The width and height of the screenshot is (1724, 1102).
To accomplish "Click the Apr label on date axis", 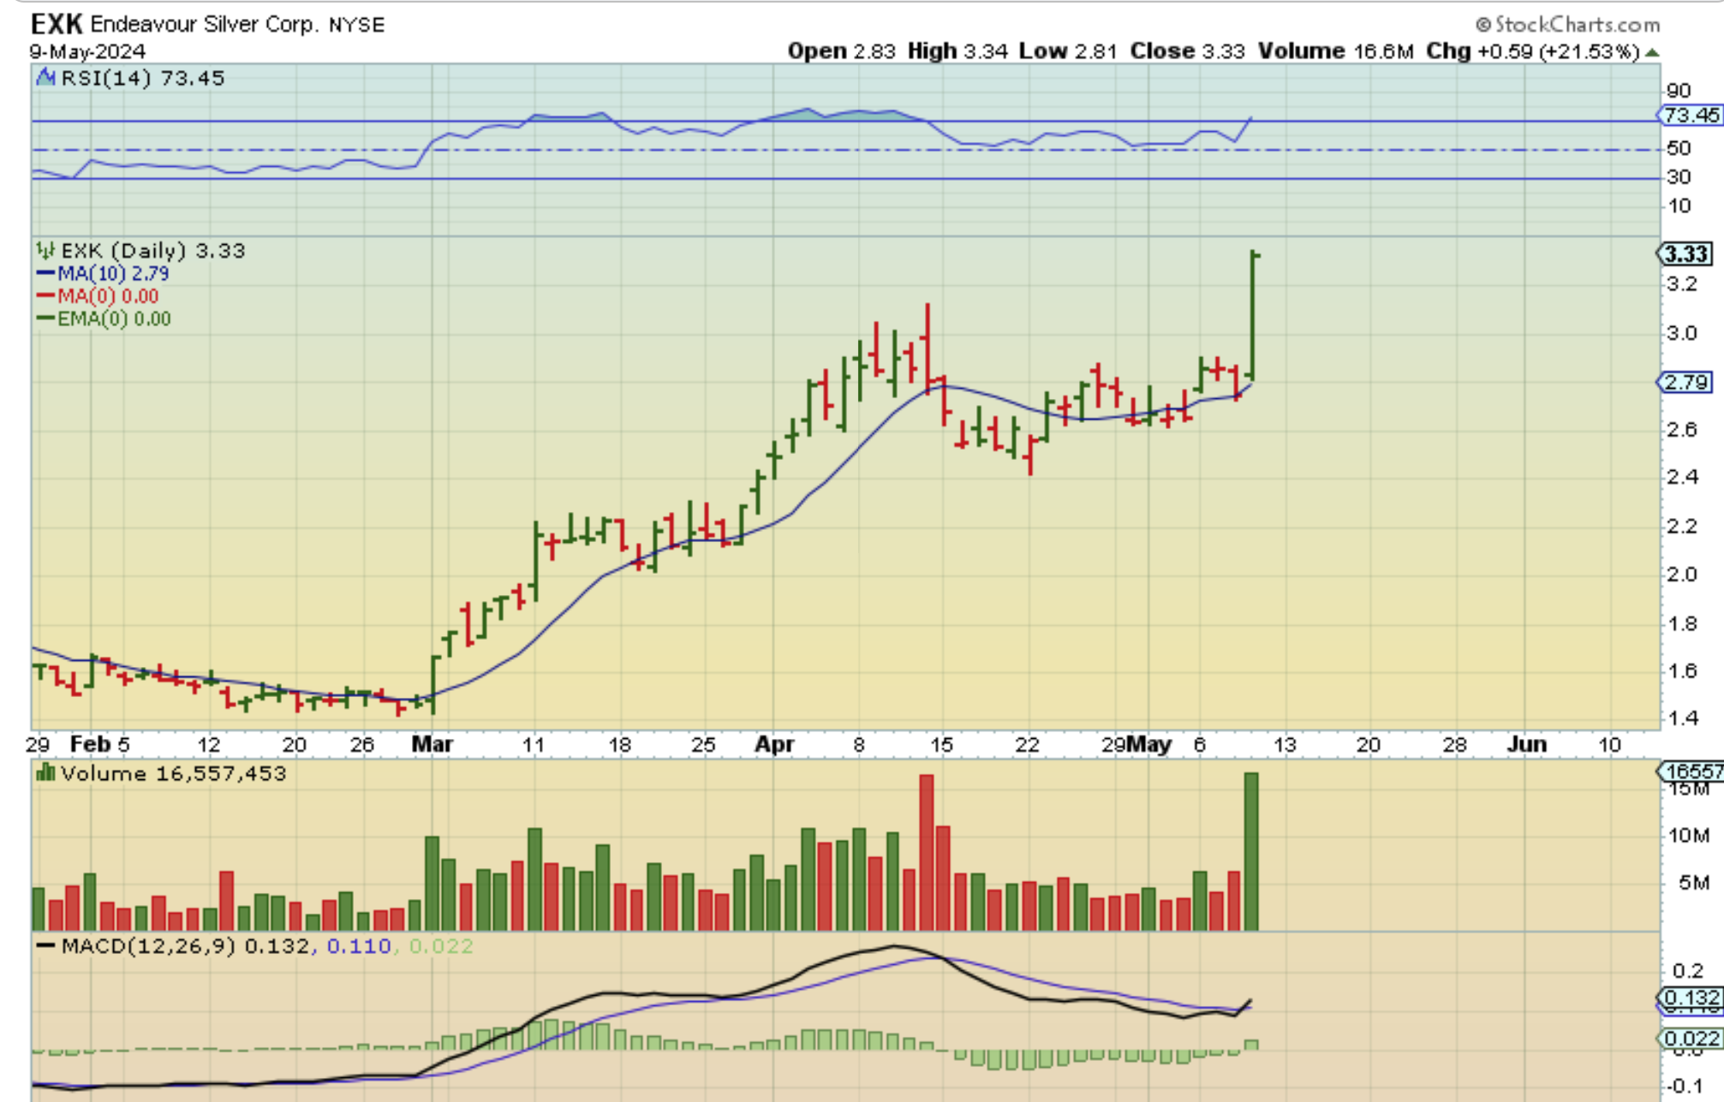I will pos(773,744).
